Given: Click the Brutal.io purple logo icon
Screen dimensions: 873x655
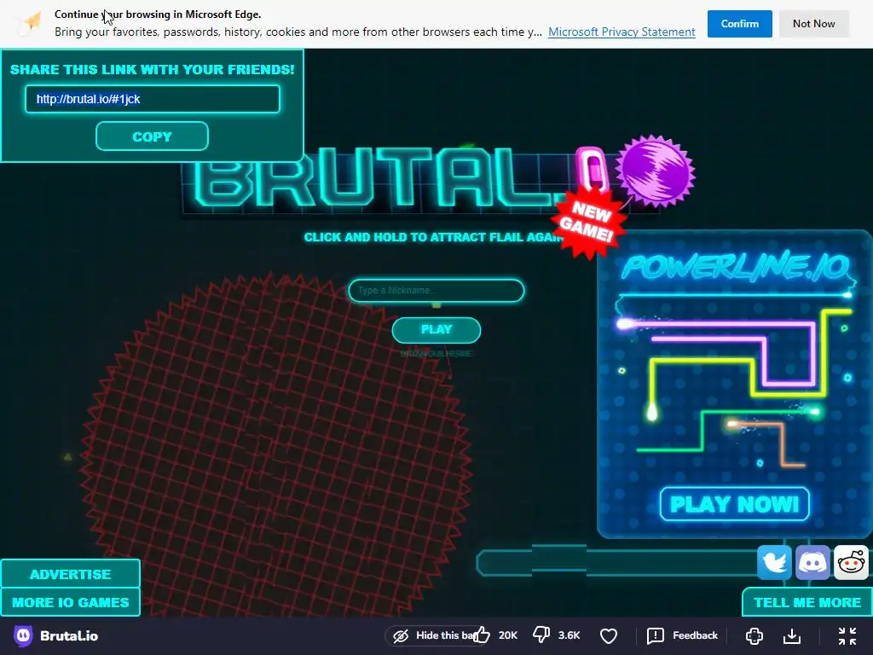Looking at the screenshot, I should coord(23,635).
